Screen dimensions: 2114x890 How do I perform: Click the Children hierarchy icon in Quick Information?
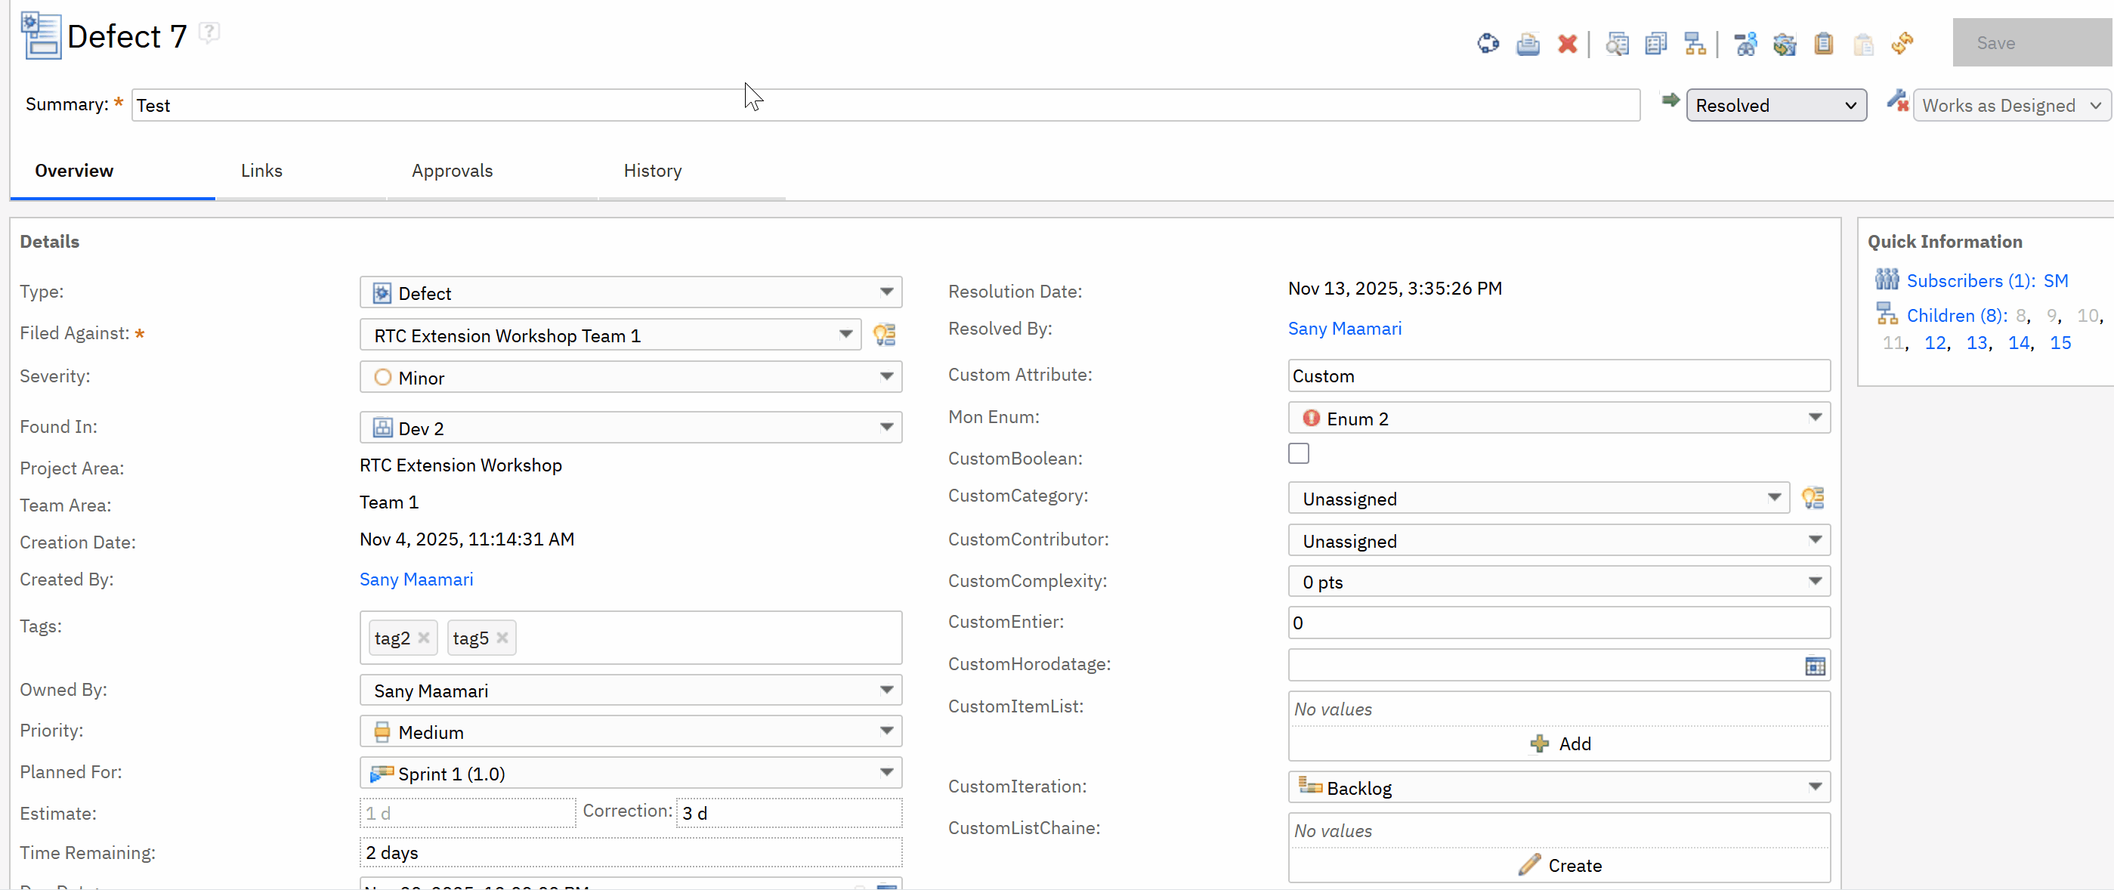[x=1887, y=314]
